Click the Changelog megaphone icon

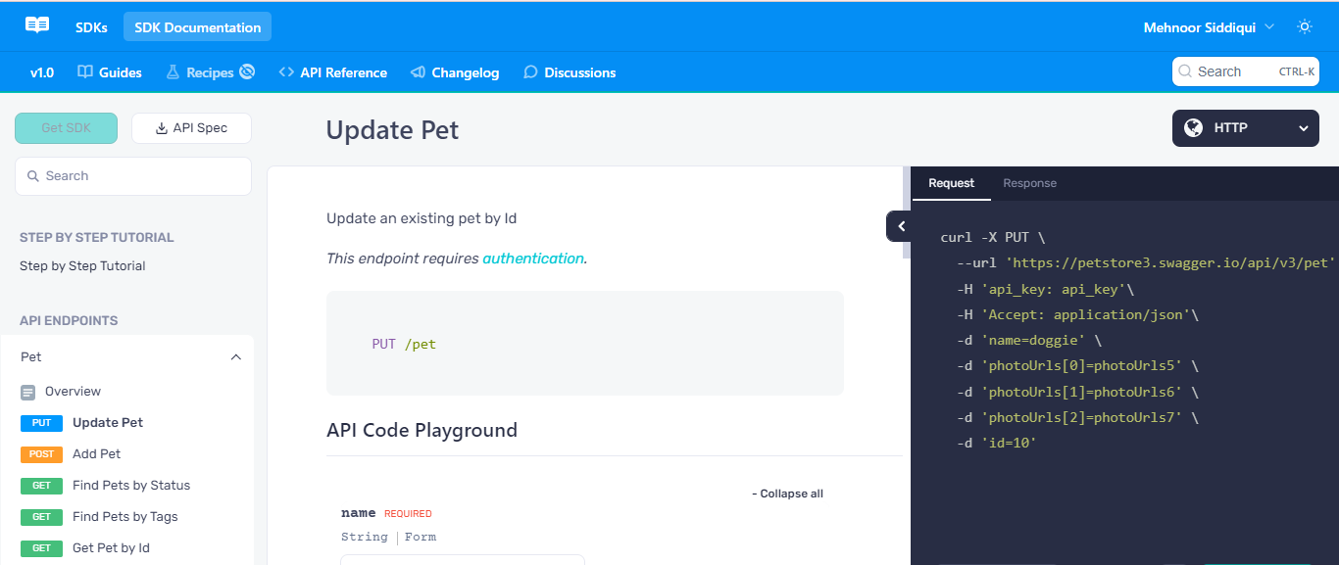pos(418,72)
